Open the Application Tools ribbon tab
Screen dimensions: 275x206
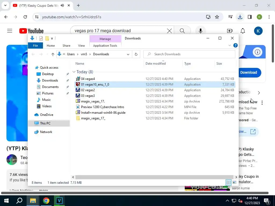click(x=105, y=46)
